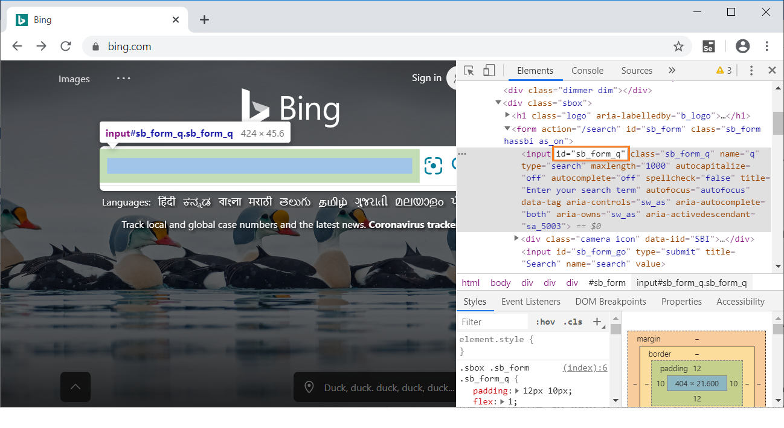Collapse the div class sbox node
This screenshot has height=428, width=784.
click(498, 103)
